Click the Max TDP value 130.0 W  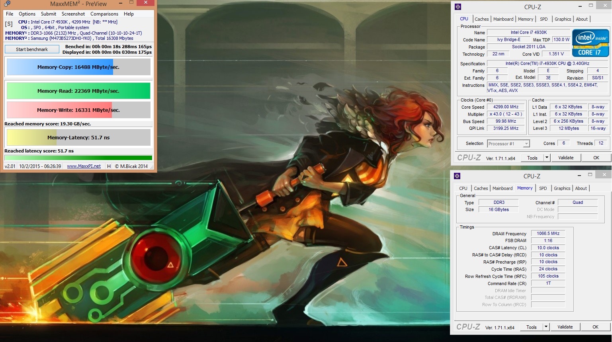click(x=561, y=39)
